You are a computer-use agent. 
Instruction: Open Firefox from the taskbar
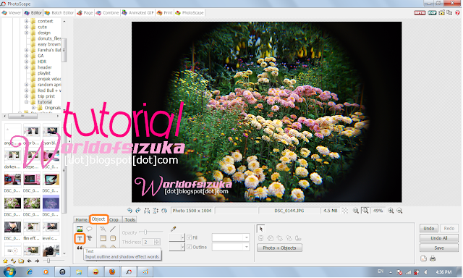click(112, 271)
